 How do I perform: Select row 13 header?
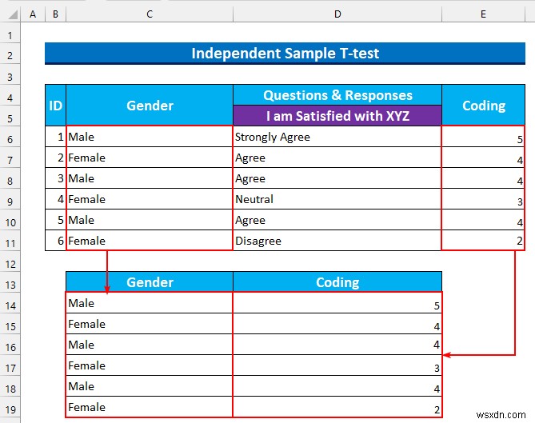10,285
